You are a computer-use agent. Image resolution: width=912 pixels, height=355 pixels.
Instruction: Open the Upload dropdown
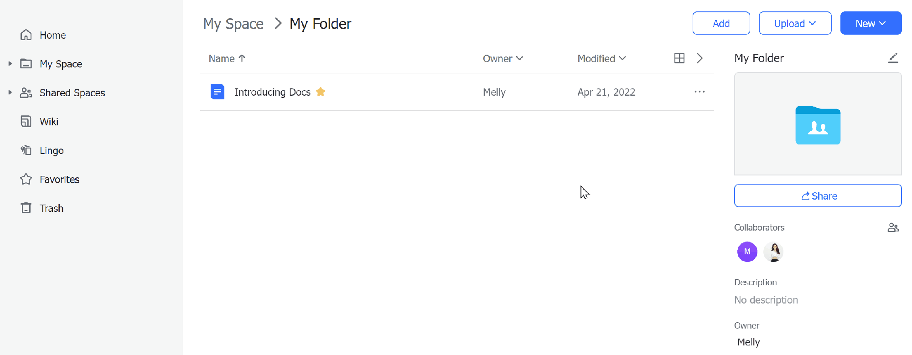[795, 23]
